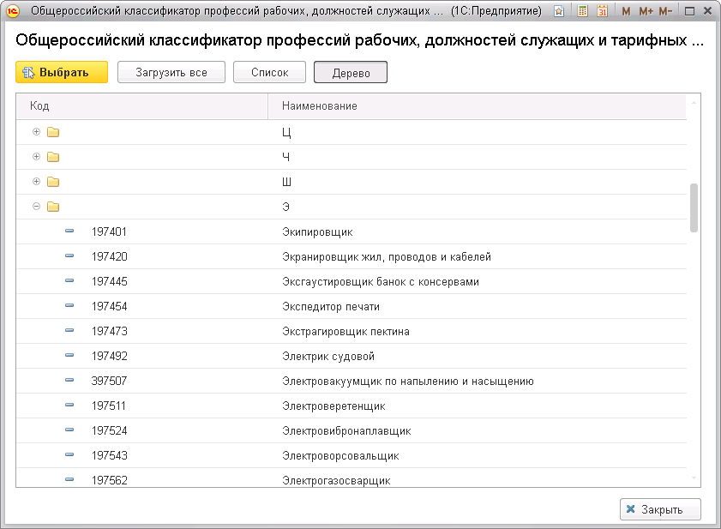The width and height of the screenshot is (721, 529).
Task: Open the calendar icon in title bar
Action: point(602,12)
